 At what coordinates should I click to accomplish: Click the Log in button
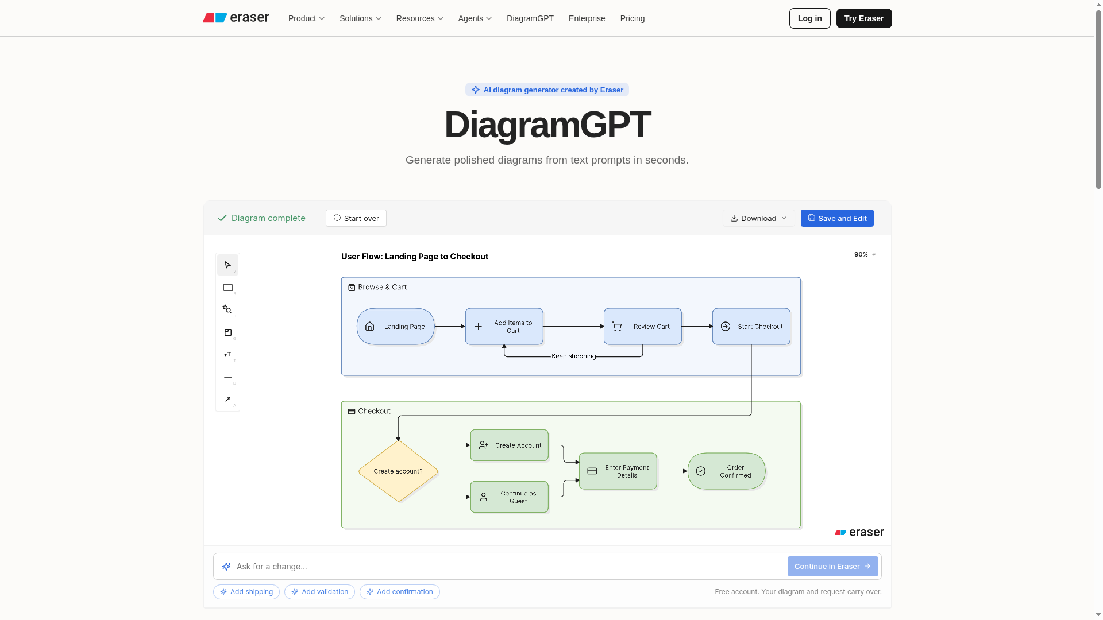click(x=809, y=18)
